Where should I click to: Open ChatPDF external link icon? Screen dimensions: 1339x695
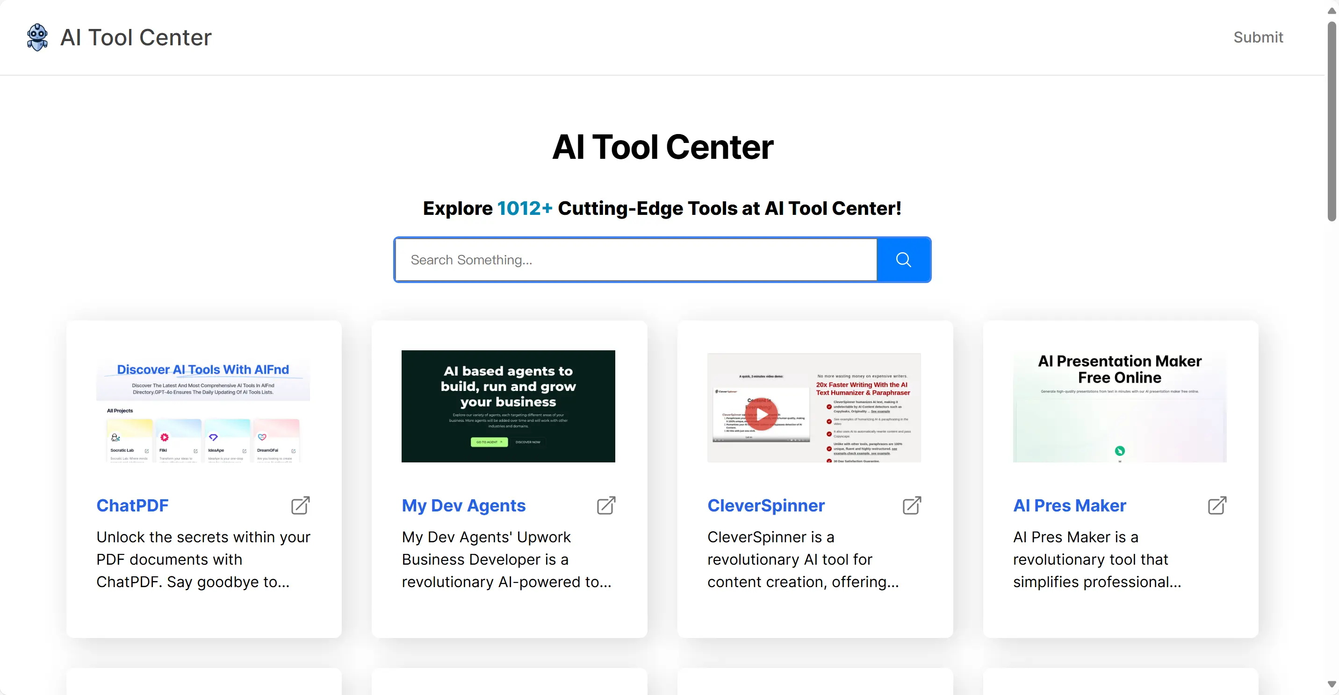click(x=301, y=505)
